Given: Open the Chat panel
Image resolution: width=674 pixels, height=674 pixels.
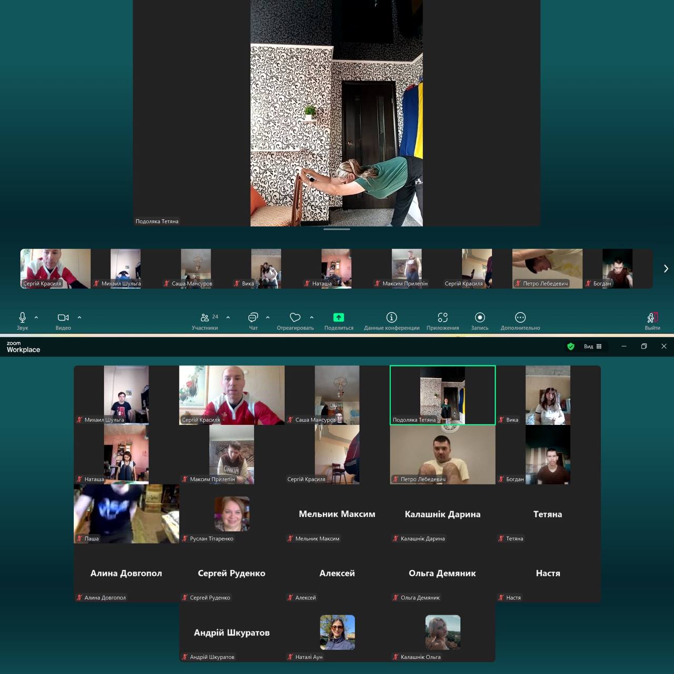Looking at the screenshot, I should point(253,318).
